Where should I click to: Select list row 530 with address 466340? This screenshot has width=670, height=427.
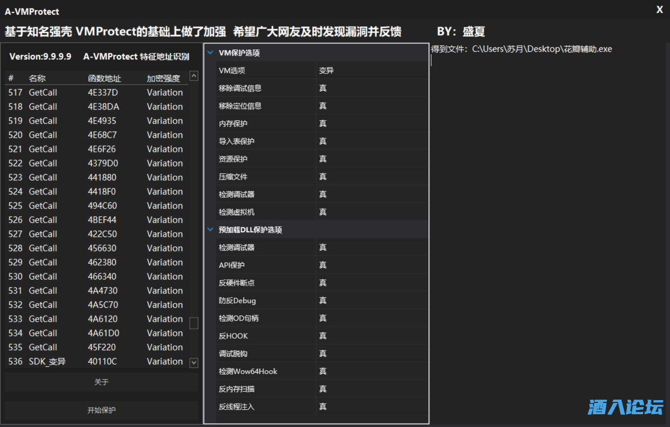(x=96, y=276)
